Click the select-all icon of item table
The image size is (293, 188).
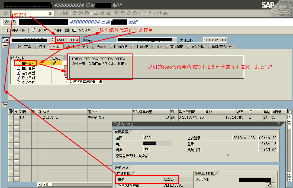(x=11, y=112)
